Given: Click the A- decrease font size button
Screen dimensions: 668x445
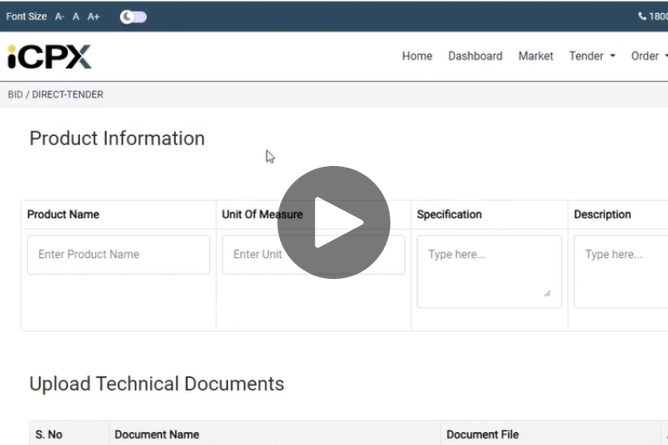Looking at the screenshot, I should (x=60, y=17).
